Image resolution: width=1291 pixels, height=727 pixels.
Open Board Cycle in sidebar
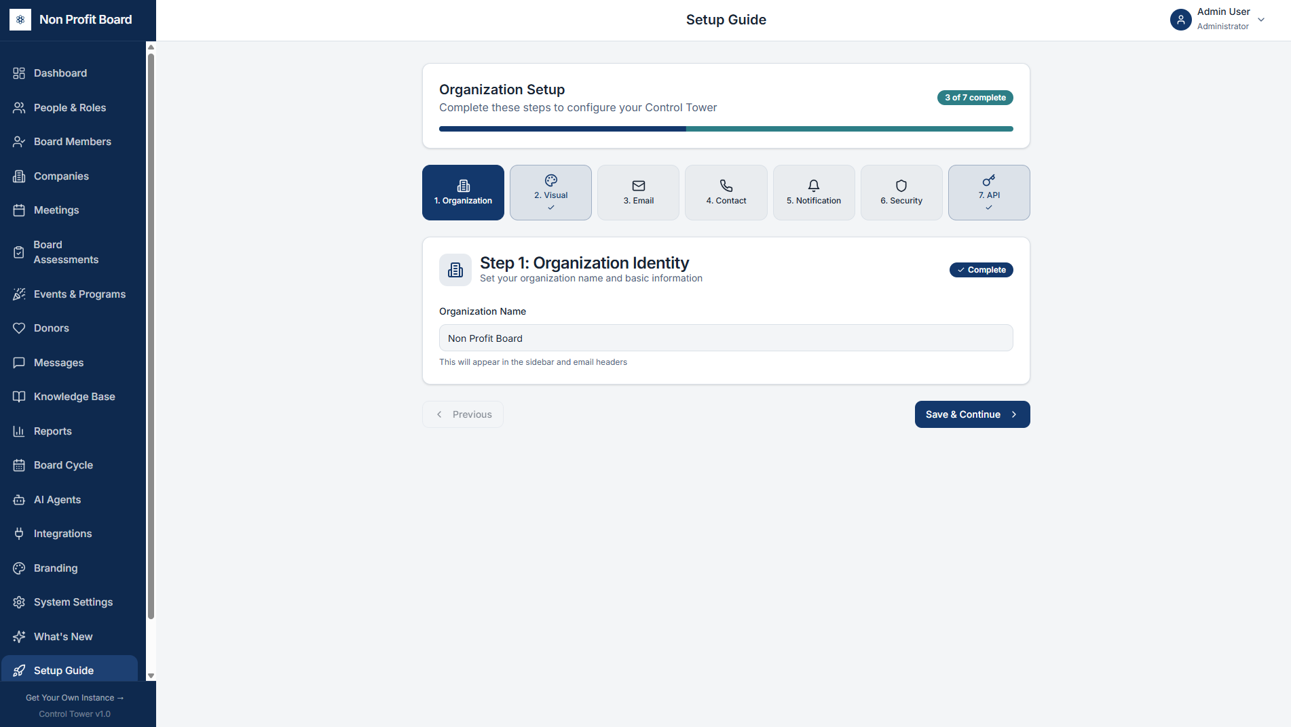(x=69, y=465)
